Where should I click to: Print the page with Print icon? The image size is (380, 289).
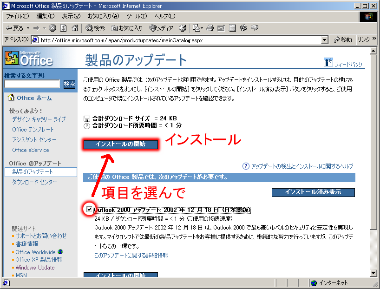pyautogui.click(x=210, y=28)
